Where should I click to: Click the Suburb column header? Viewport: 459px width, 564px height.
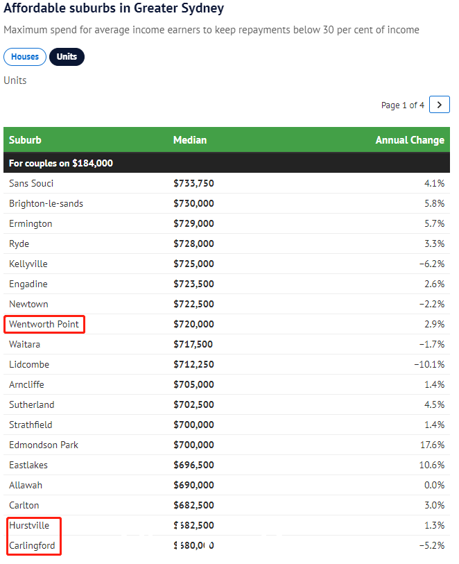pos(25,140)
